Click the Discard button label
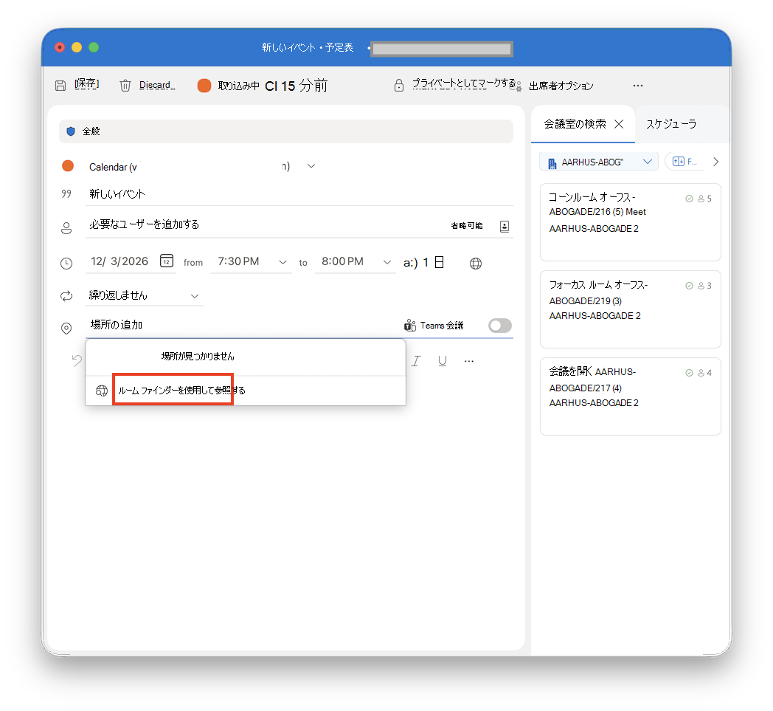Viewport: 773px width, 711px height. [157, 85]
